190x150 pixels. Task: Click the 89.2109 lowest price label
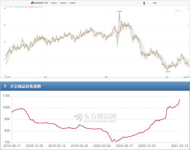point(168,72)
